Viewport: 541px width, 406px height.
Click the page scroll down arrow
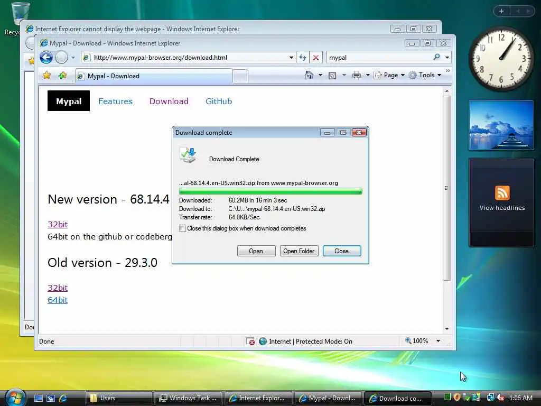[447, 329]
